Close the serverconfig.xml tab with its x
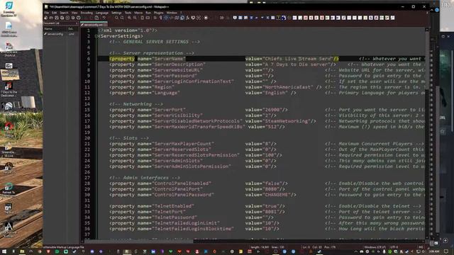The width and height of the screenshot is (454, 255). (106, 25)
